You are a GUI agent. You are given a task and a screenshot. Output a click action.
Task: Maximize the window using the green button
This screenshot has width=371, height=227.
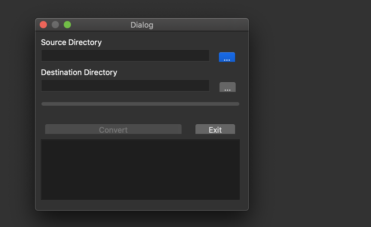point(67,25)
